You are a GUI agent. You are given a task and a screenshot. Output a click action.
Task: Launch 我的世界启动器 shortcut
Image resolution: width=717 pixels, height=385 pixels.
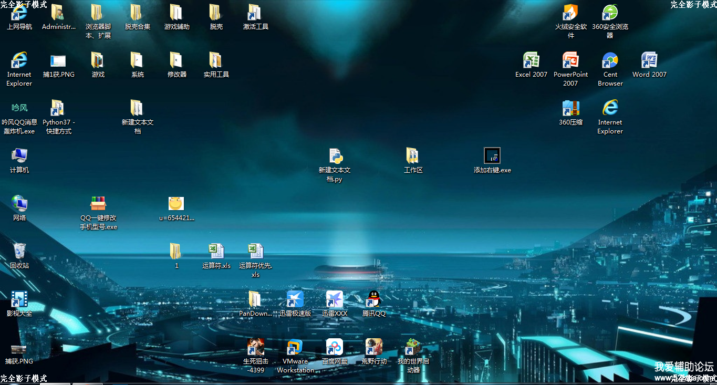[x=413, y=347]
